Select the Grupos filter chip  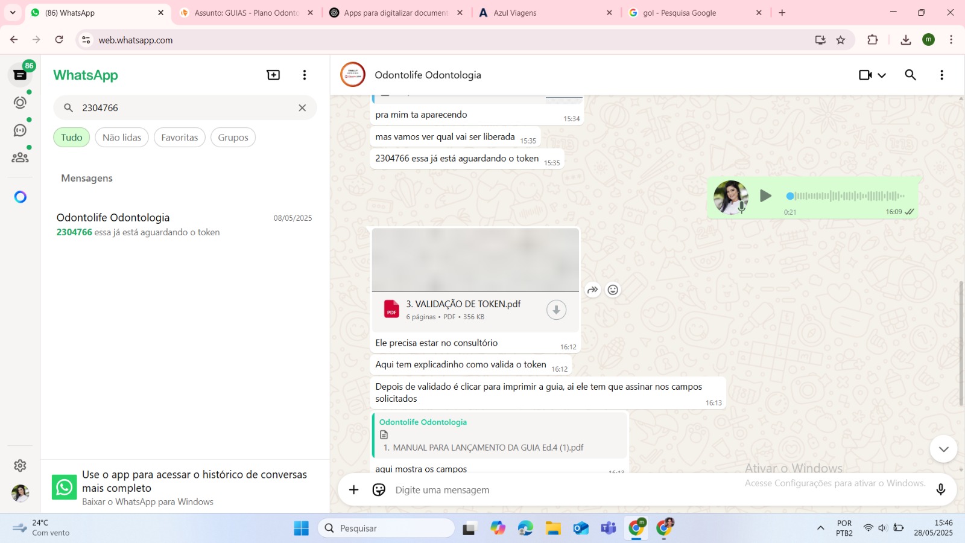pyautogui.click(x=233, y=138)
